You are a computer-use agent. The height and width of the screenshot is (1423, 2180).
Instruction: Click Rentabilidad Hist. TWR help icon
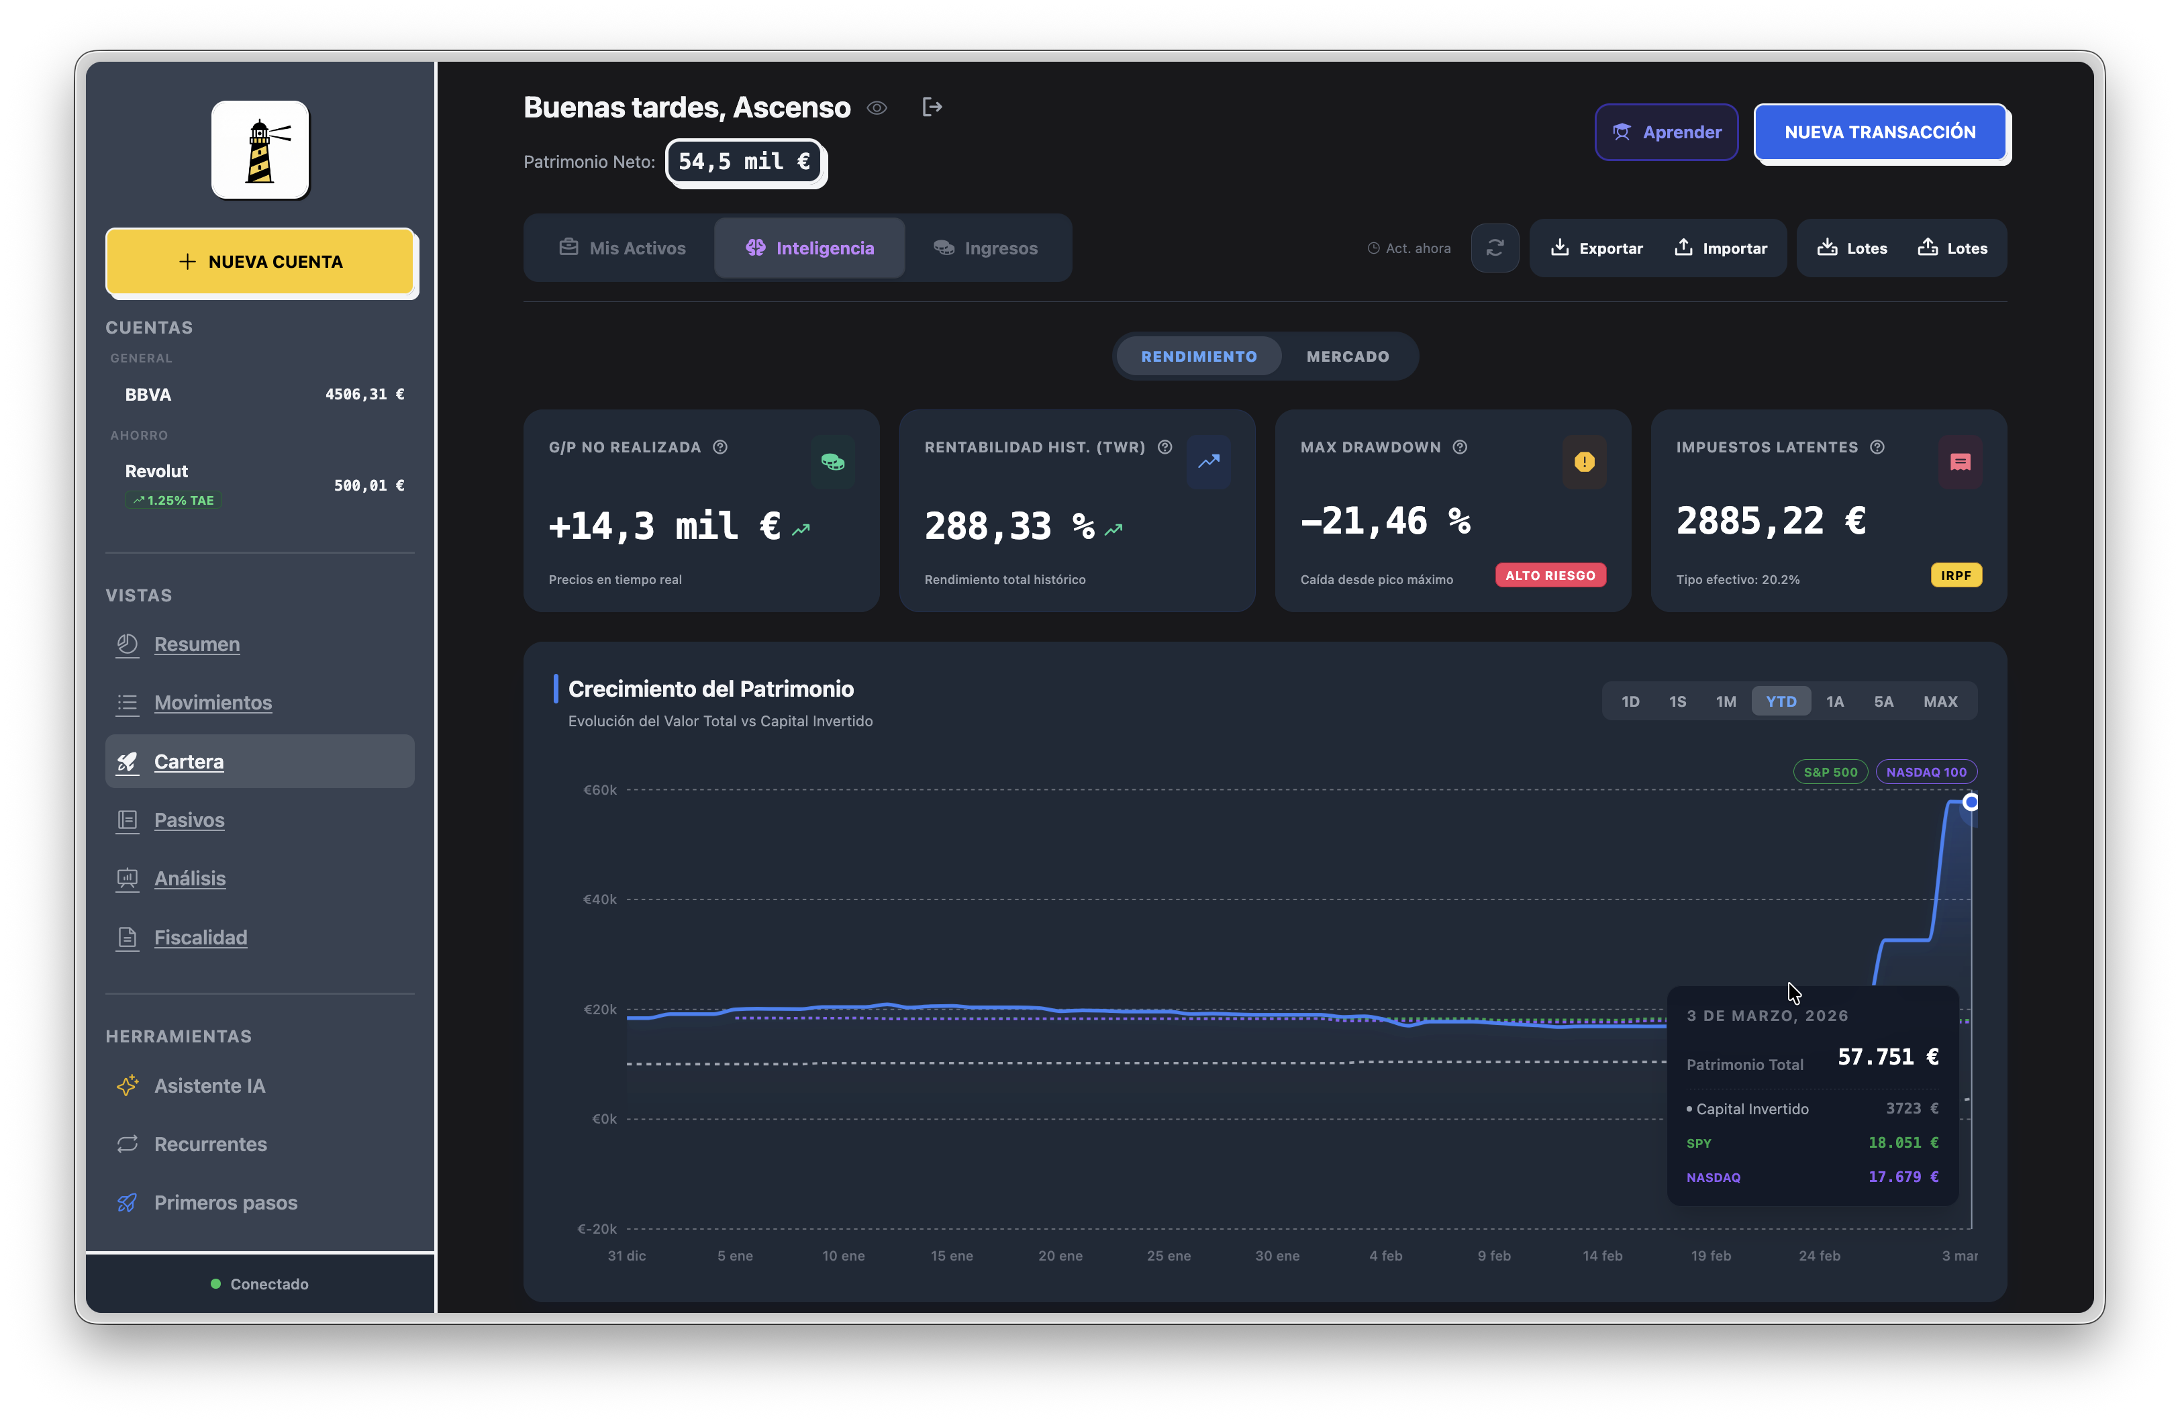pyautogui.click(x=1165, y=447)
